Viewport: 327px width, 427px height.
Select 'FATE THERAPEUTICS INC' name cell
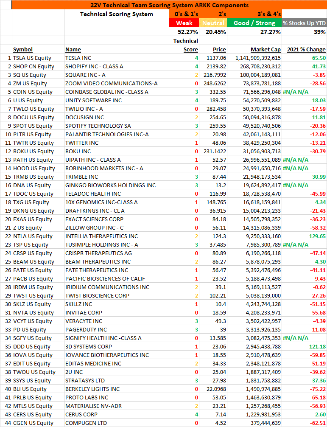pos(117,270)
